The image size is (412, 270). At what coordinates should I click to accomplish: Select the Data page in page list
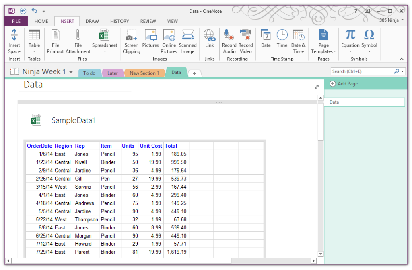365,102
